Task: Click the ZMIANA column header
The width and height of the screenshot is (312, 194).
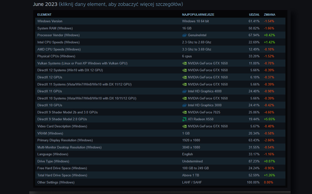Action: pyautogui.click(x=270, y=15)
